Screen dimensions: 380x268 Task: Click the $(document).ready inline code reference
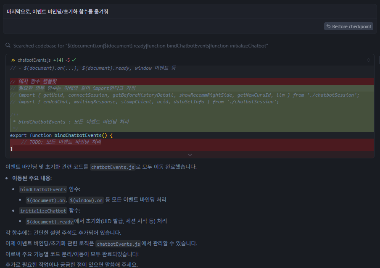(49, 222)
